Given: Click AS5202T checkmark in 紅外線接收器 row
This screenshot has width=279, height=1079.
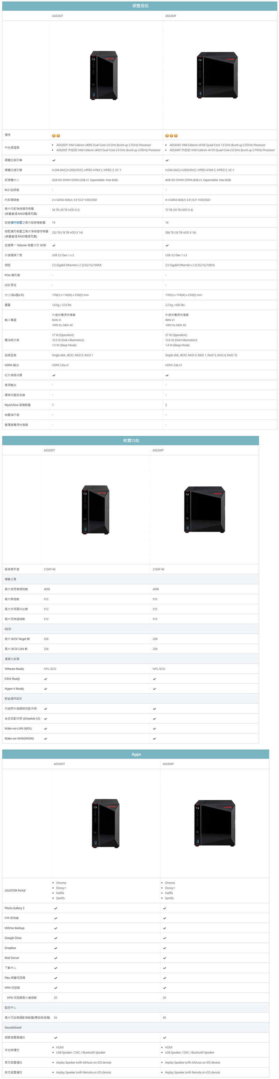Looking at the screenshot, I should point(54,375).
